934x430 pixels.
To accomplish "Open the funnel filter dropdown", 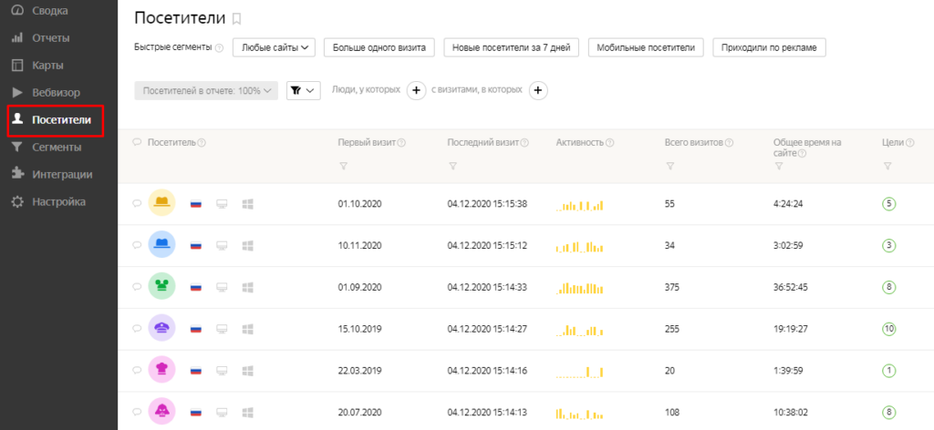I will pos(304,90).
